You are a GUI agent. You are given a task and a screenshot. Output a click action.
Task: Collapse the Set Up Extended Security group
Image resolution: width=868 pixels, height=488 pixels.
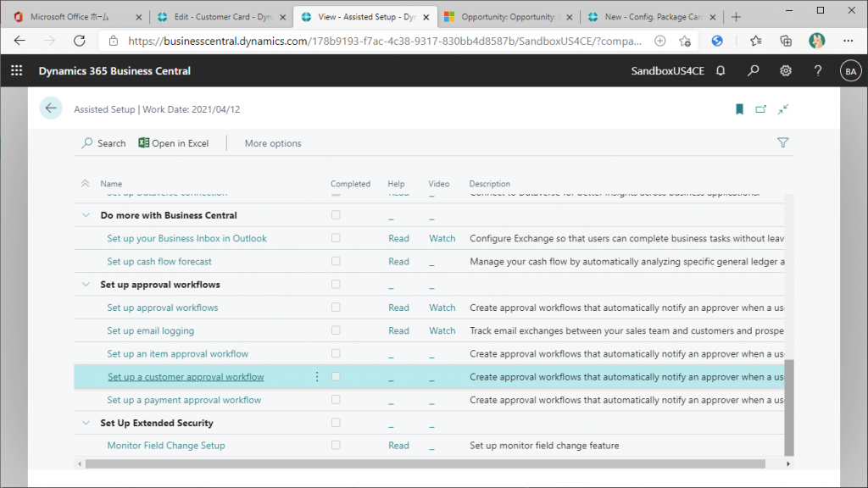(86, 423)
